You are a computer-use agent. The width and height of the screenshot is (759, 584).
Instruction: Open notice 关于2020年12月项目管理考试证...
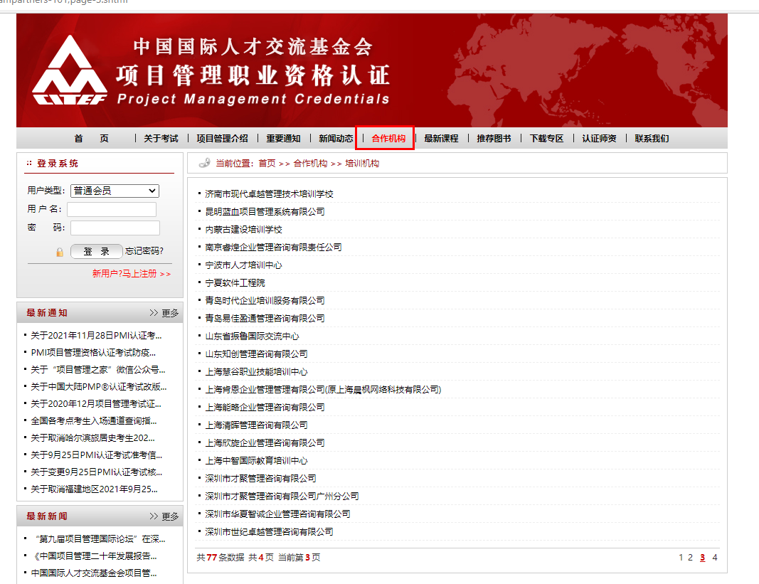(96, 404)
